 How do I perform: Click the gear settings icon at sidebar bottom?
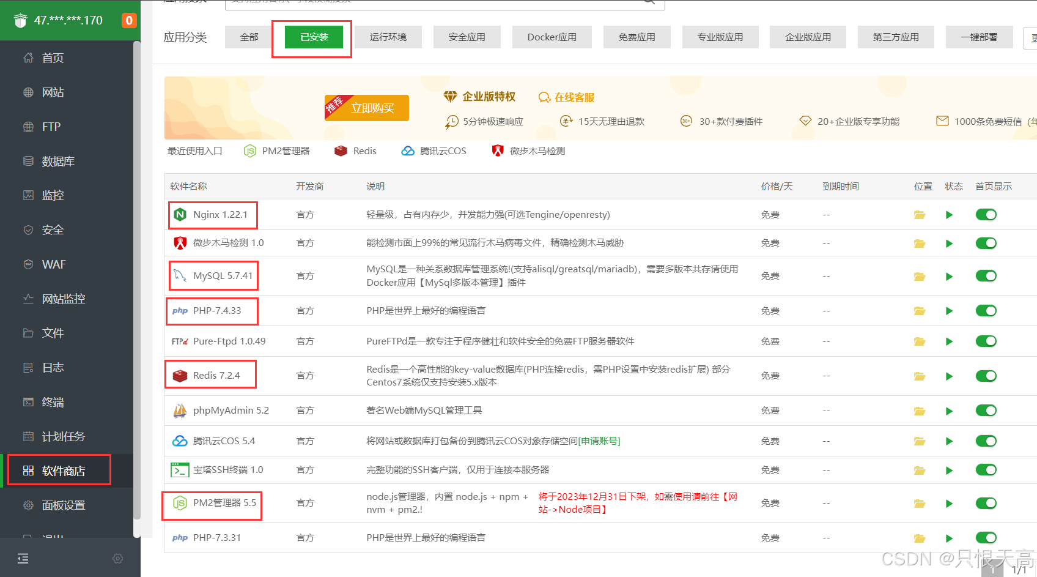click(x=118, y=558)
